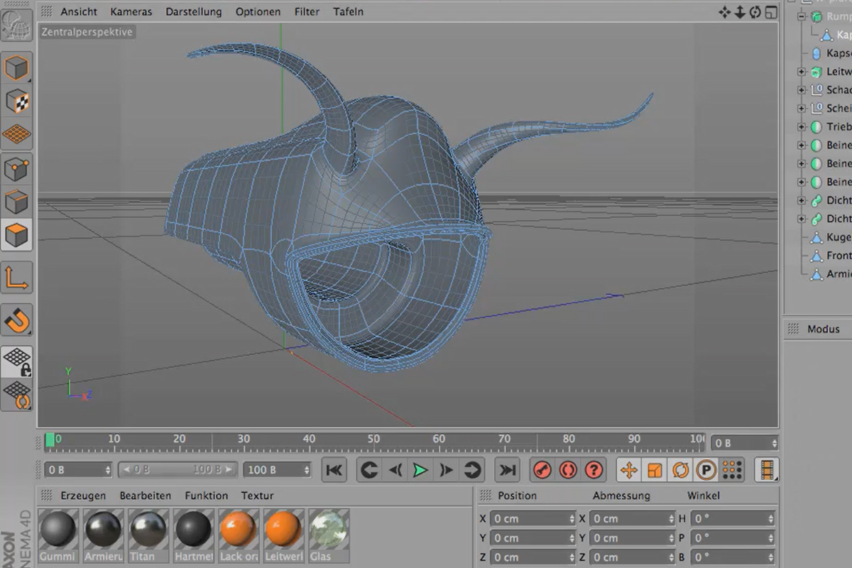The height and width of the screenshot is (568, 852).
Task: Open the Filter viewport menu
Action: [307, 11]
